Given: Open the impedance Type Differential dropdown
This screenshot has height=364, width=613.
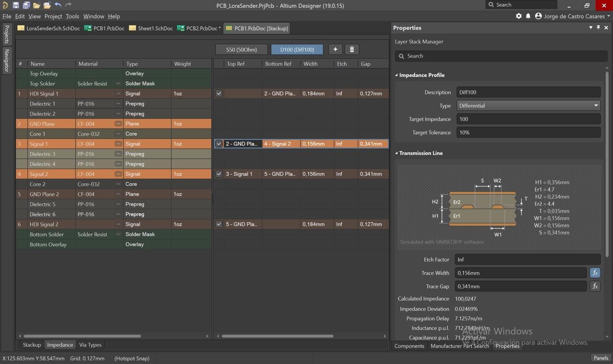Looking at the screenshot, I should coord(528,106).
